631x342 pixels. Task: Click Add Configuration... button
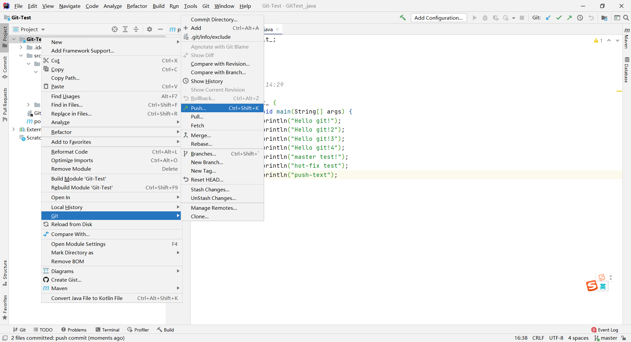click(x=439, y=18)
